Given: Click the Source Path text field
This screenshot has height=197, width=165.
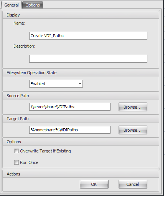Looking at the screenshot, I should coord(70,107).
